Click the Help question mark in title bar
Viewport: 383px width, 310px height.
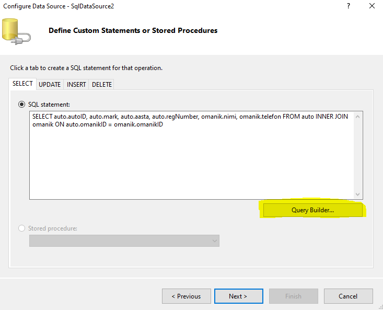(347, 6)
